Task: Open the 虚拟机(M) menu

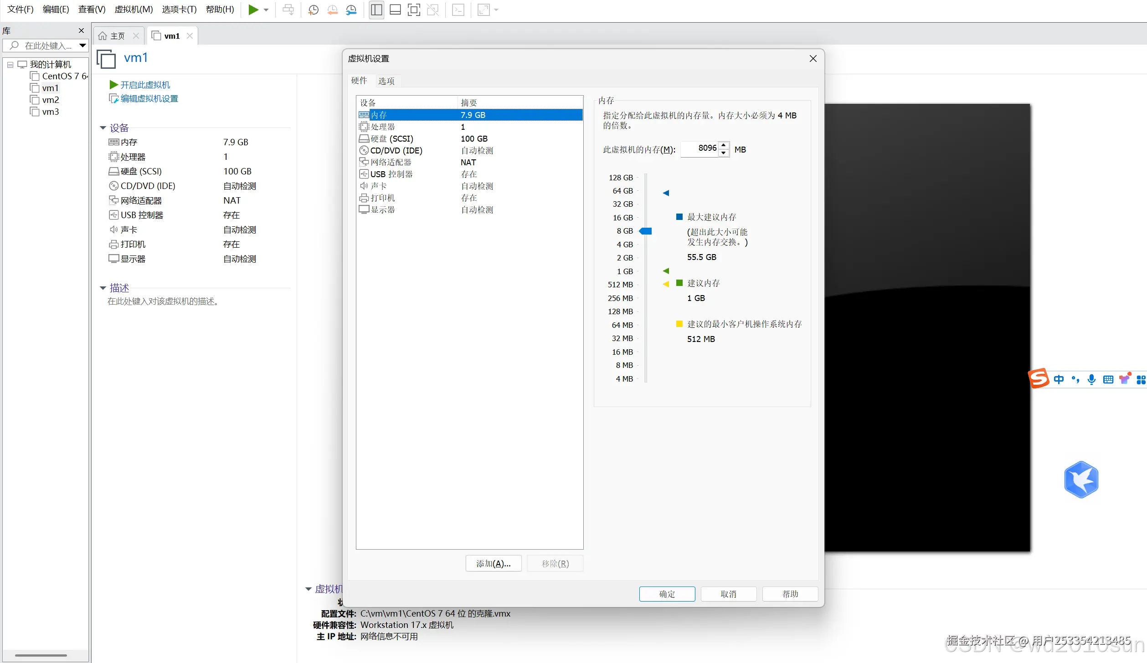Action: [134, 10]
